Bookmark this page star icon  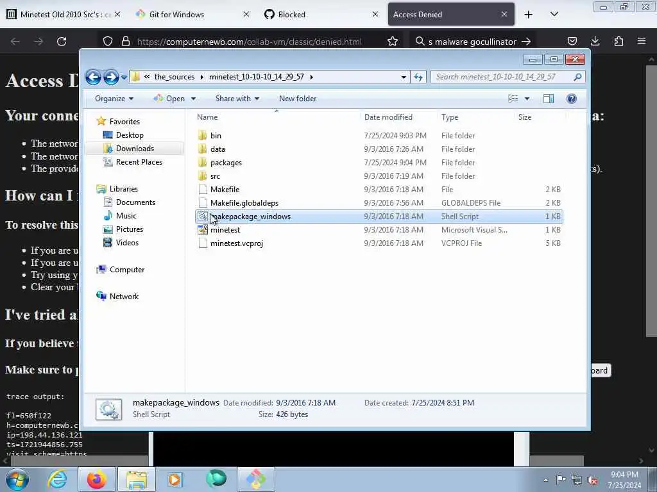click(x=393, y=42)
